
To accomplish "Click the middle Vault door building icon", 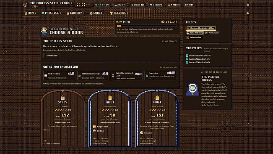I will click(110, 98).
